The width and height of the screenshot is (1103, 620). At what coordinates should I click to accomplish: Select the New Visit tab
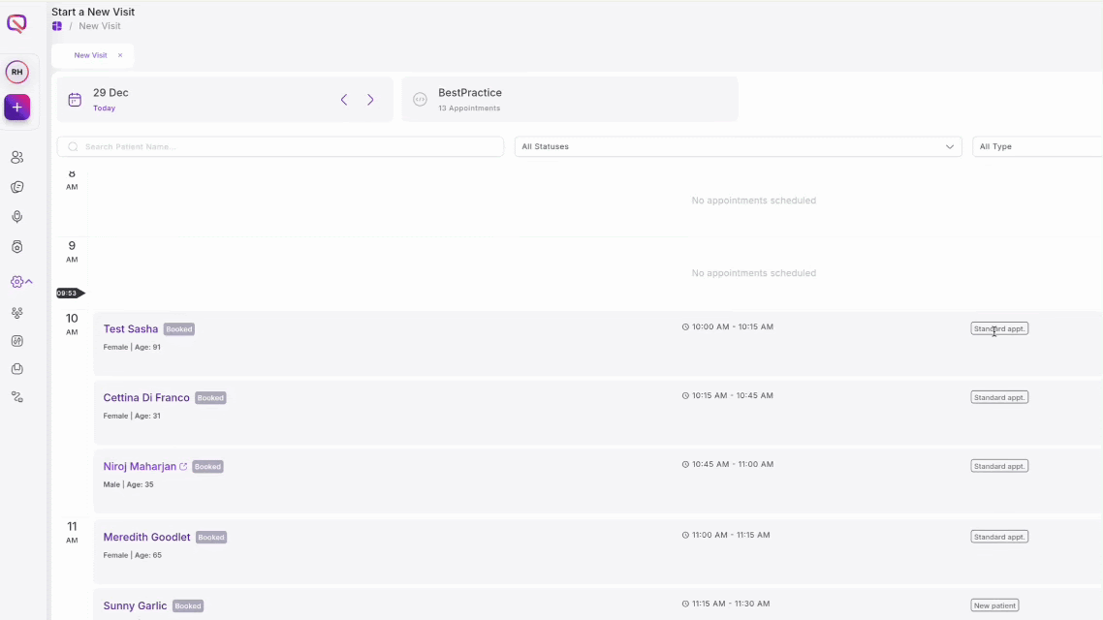point(91,55)
